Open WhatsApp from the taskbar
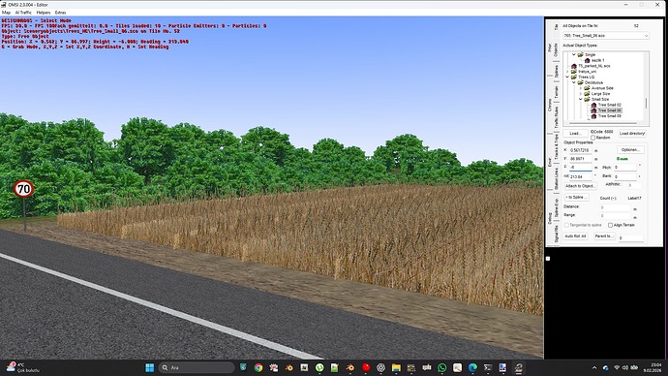668x376 pixels. pyautogui.click(x=442, y=367)
